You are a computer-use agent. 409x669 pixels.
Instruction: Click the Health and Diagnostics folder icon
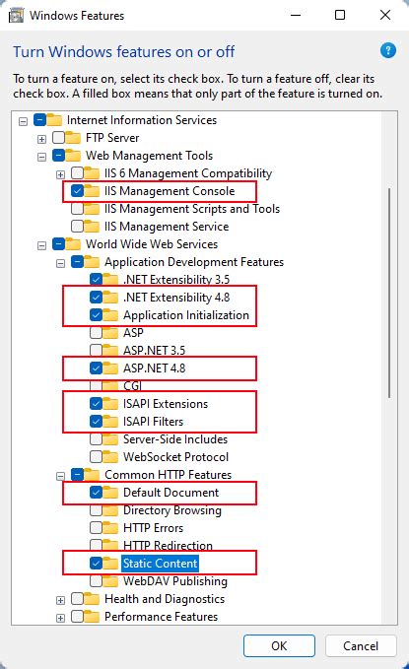[92, 599]
